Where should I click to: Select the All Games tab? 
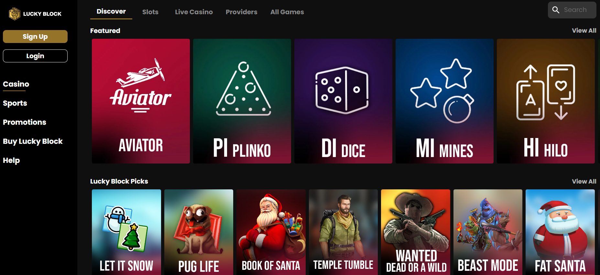pos(287,12)
